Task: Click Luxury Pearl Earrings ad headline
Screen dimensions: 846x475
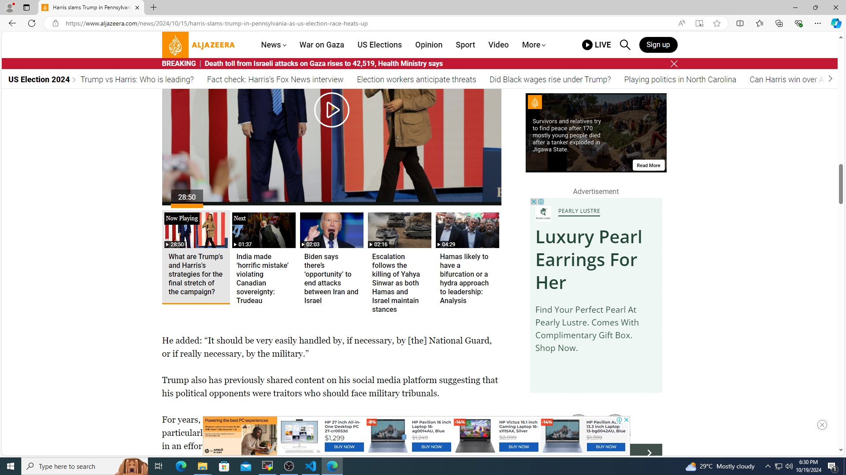Action: (x=589, y=259)
